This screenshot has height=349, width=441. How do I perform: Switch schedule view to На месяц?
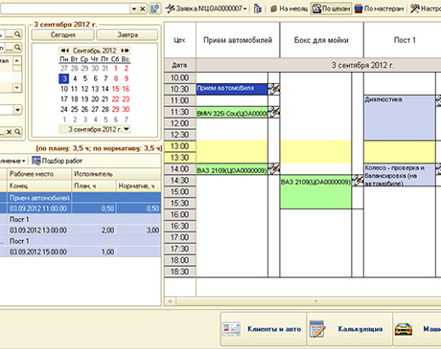(x=290, y=9)
